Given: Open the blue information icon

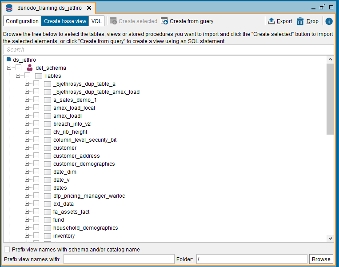Looking at the screenshot, I should tap(329, 21).
